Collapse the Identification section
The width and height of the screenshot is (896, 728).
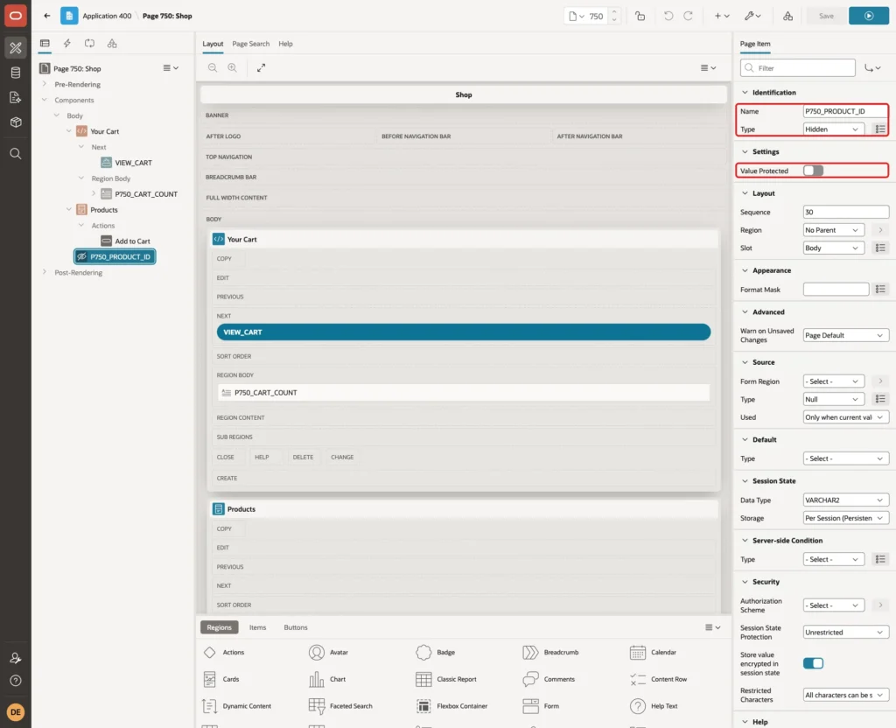[x=745, y=92]
